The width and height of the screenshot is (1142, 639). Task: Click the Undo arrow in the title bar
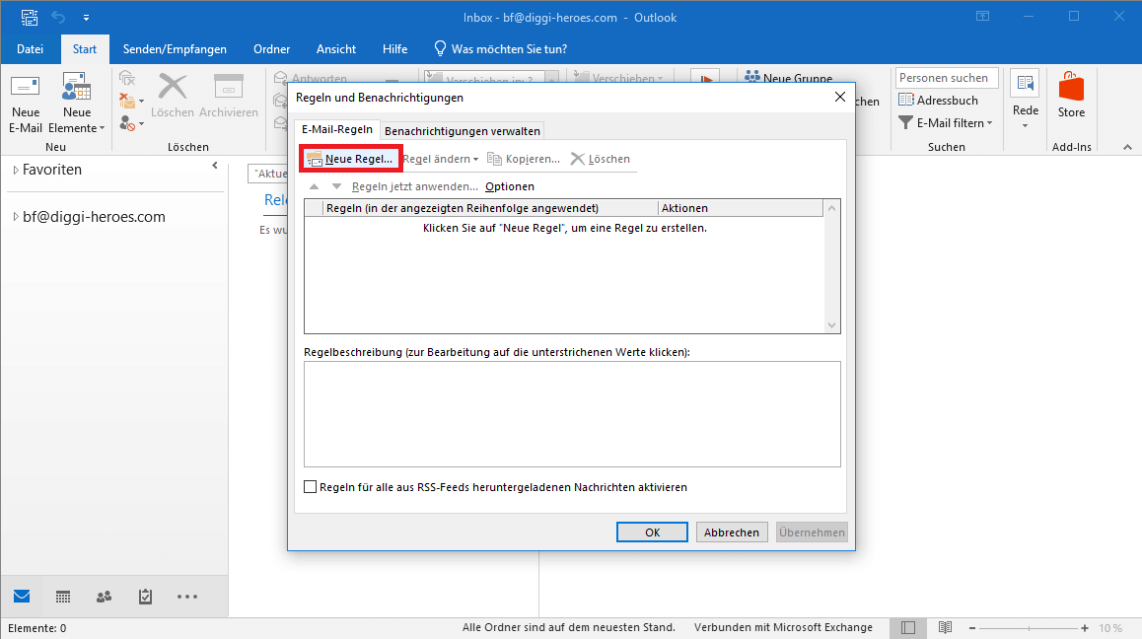tap(58, 17)
